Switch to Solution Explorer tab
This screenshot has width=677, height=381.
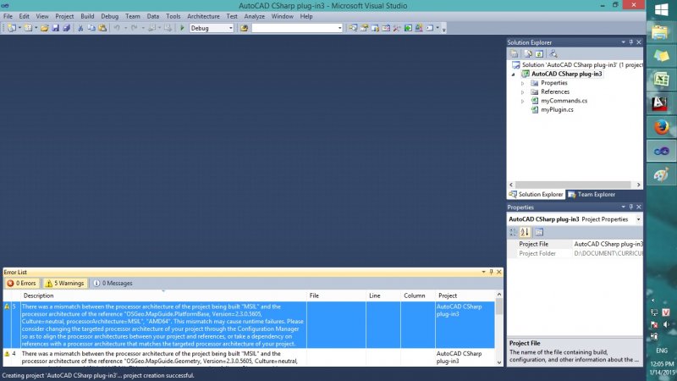coord(537,195)
